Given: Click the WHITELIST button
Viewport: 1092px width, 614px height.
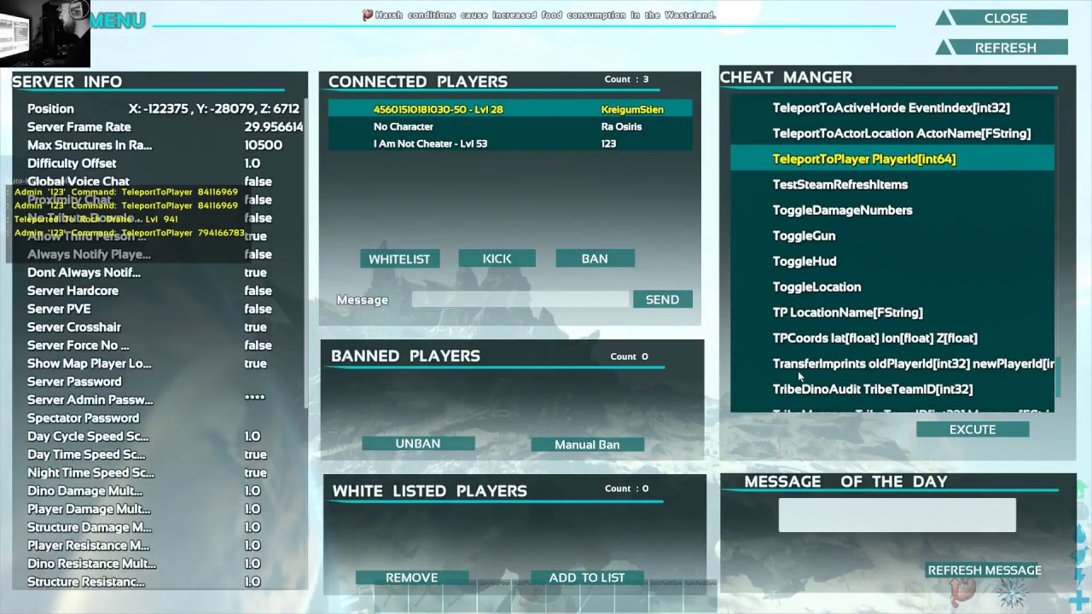Looking at the screenshot, I should point(399,258).
